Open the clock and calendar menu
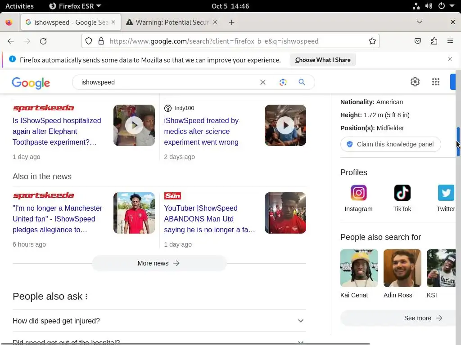The height and width of the screenshot is (345, 461). (x=230, y=6)
